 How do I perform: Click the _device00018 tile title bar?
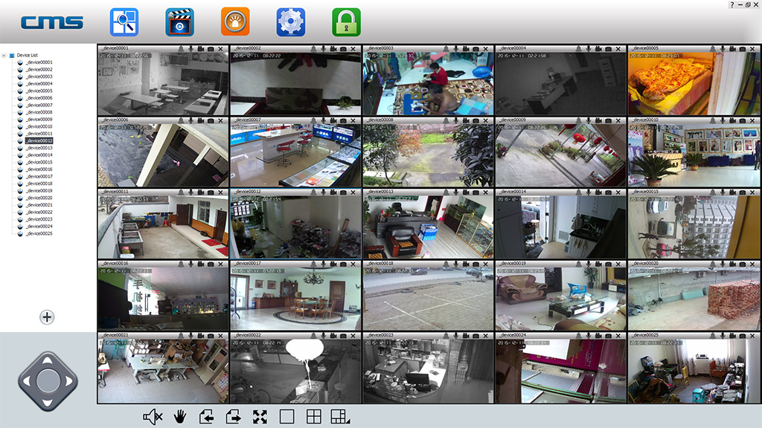(428, 264)
